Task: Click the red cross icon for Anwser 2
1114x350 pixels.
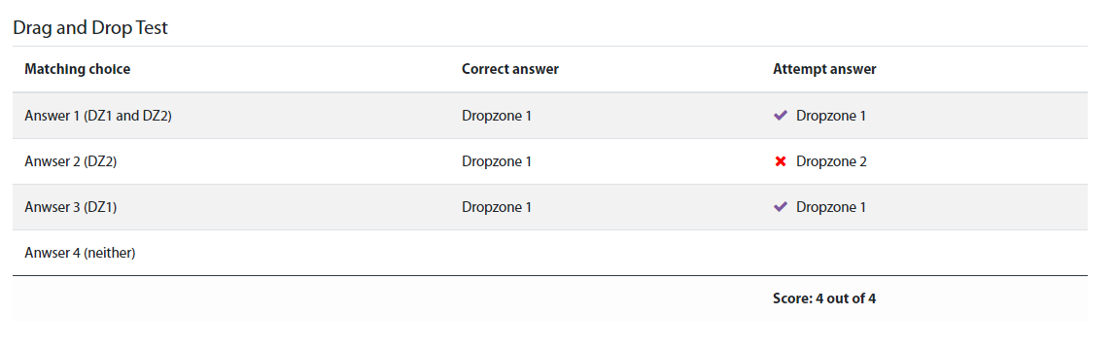Action: [780, 161]
